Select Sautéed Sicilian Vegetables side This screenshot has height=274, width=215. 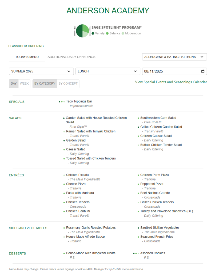click(160, 227)
